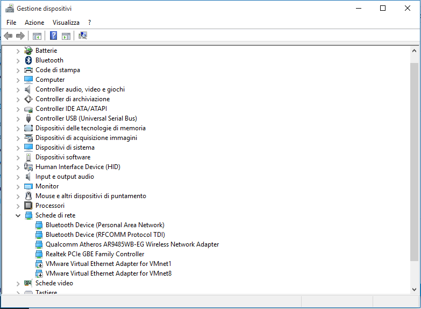
Task: Open the Help toolbar icon
Action: coord(54,36)
